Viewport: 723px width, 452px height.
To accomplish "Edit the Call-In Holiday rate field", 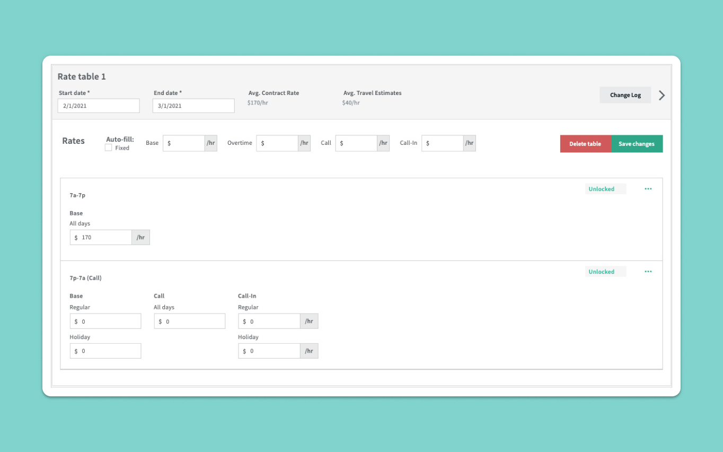I will pyautogui.click(x=269, y=351).
